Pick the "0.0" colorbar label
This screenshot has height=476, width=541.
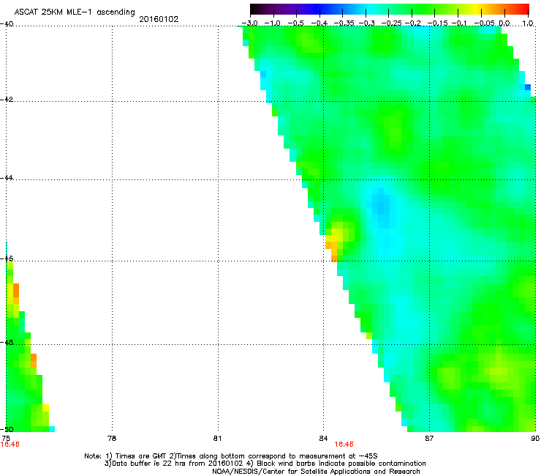[x=504, y=23]
